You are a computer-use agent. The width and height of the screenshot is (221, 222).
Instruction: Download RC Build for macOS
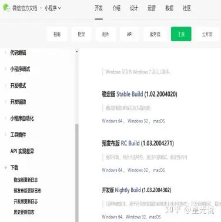(159, 170)
